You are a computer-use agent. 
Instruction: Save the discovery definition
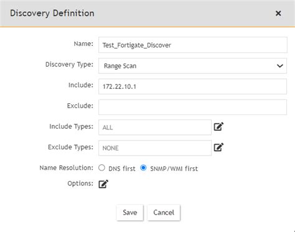(x=130, y=213)
